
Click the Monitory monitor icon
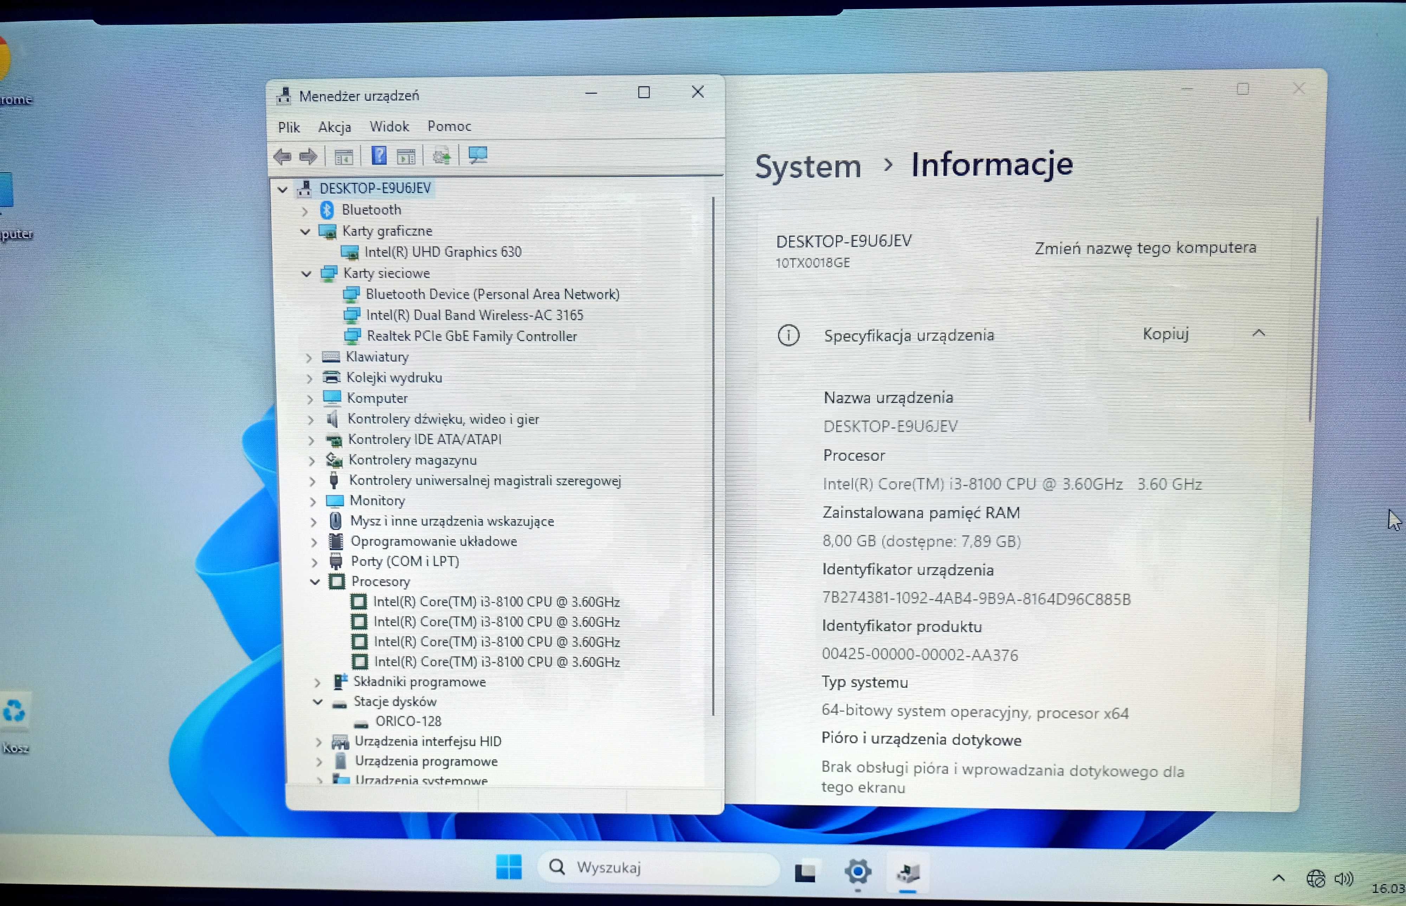click(334, 501)
